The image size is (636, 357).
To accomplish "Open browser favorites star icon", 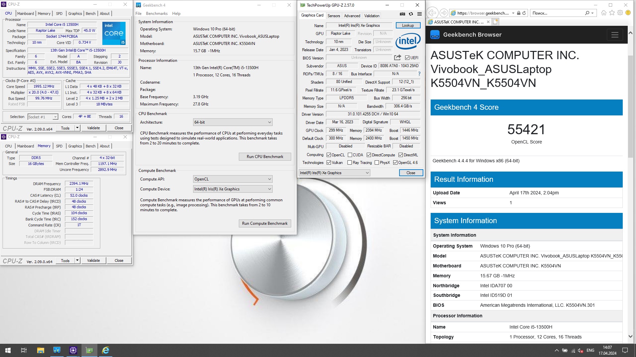I will [612, 13].
